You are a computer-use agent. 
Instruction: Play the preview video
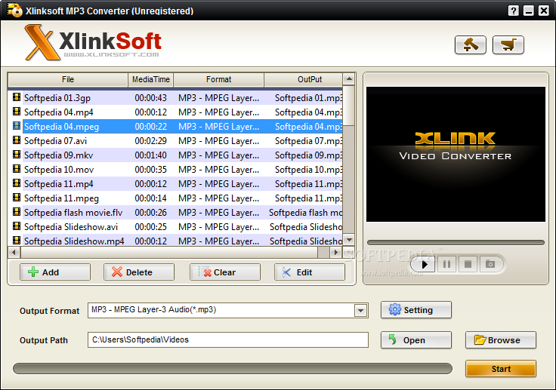click(423, 264)
